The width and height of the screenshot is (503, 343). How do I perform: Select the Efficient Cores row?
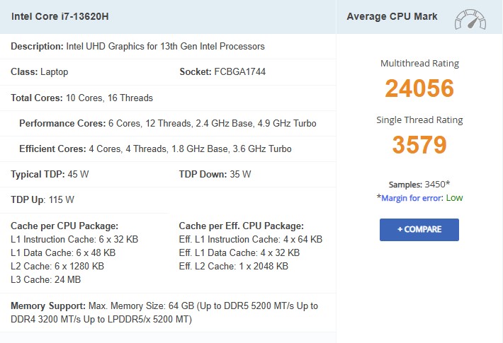tap(155, 149)
